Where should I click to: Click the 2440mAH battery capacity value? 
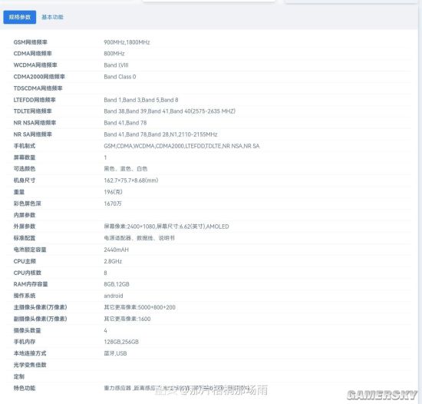(x=117, y=250)
